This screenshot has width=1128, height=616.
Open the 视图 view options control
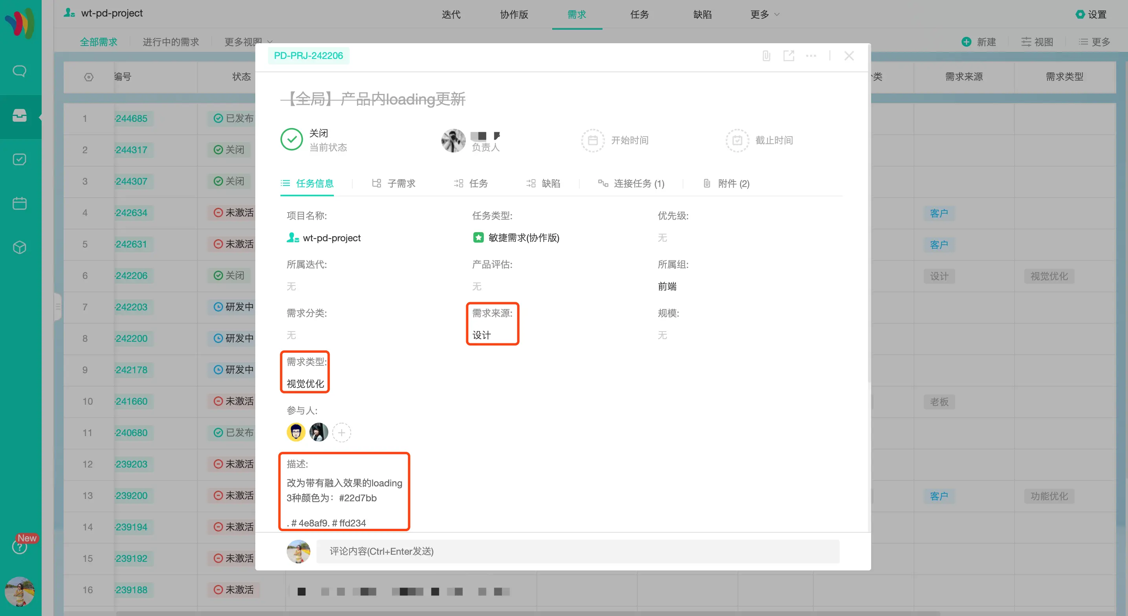click(x=1037, y=42)
